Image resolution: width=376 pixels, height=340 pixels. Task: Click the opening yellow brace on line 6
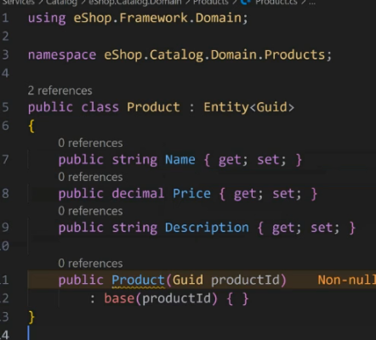point(31,126)
